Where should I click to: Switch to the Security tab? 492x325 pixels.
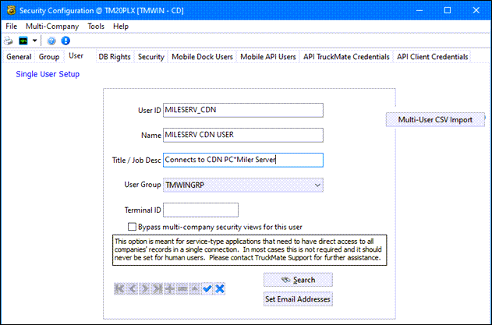pyautogui.click(x=151, y=57)
